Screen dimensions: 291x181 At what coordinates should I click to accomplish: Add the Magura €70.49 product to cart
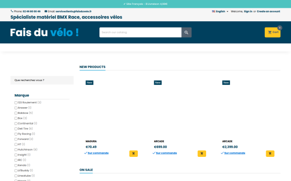[x=133, y=153]
